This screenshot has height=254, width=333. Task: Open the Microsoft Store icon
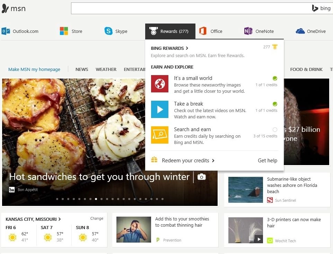[64, 31]
